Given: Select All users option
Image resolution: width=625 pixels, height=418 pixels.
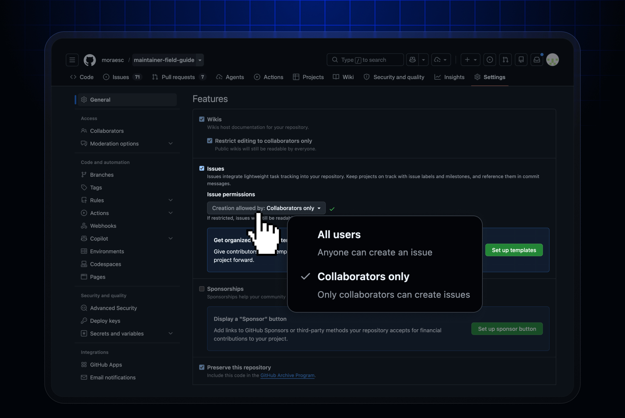Looking at the screenshot, I should point(385,243).
